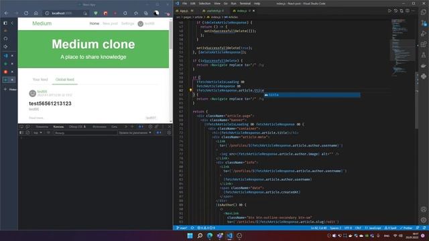Open New post page

point(110,23)
